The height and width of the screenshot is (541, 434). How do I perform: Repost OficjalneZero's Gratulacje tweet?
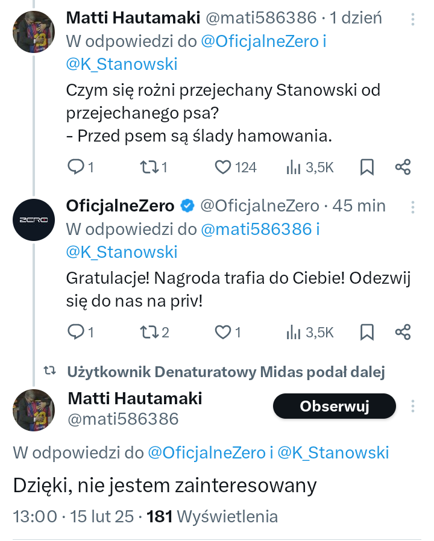pos(148,331)
